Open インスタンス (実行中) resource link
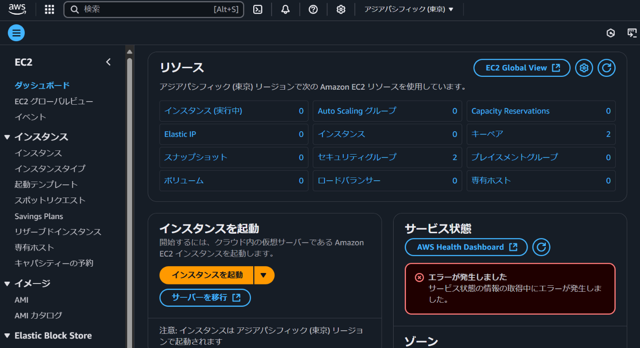Image resolution: width=640 pixels, height=348 pixels. tap(203, 111)
